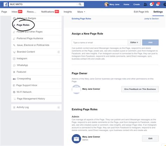Switch to the Page tab
Viewport: 166px width, 146px height.
point(4,12)
